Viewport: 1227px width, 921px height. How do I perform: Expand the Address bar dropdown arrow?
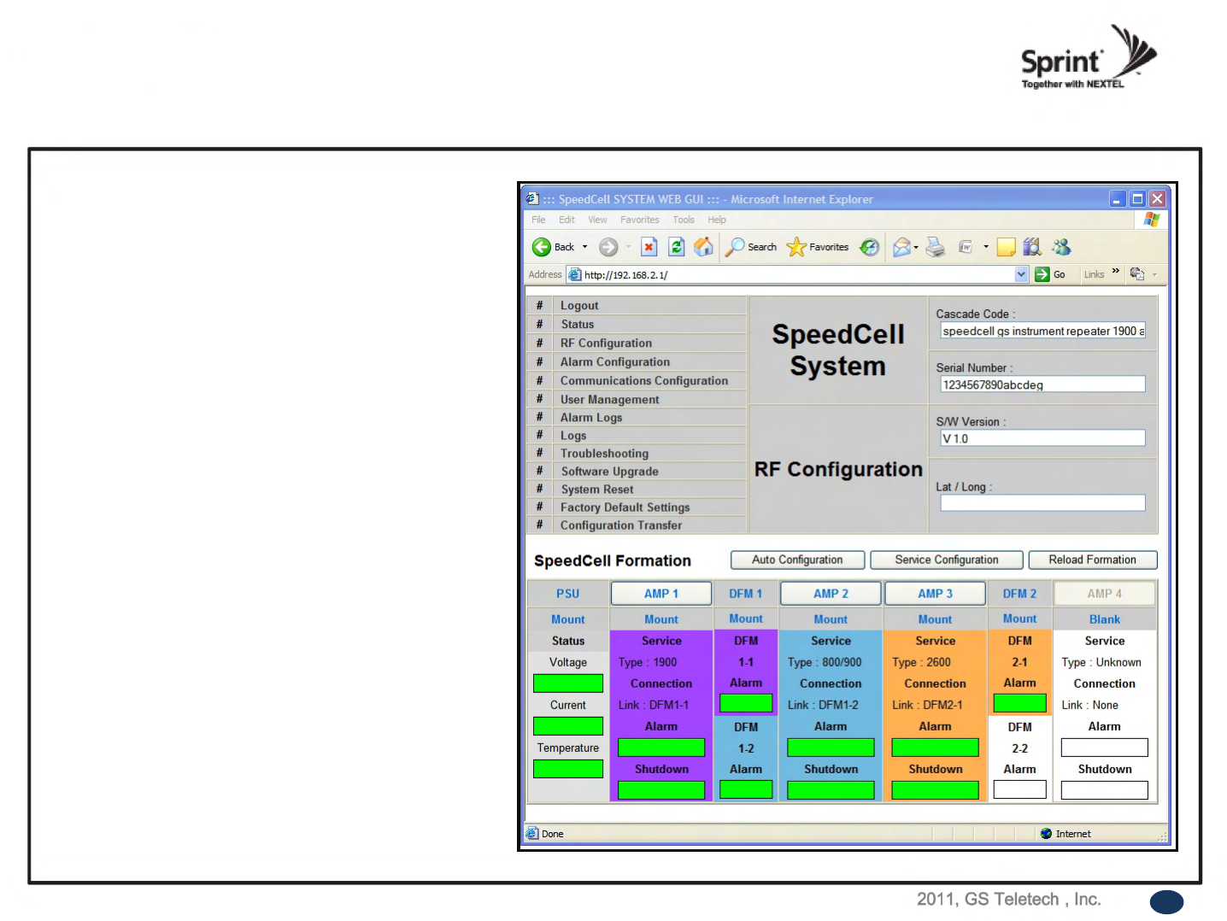pyautogui.click(x=1021, y=274)
